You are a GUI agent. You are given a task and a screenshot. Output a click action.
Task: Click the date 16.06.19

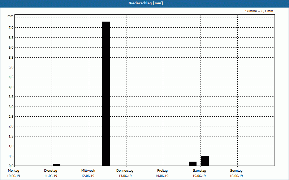tap(236, 176)
